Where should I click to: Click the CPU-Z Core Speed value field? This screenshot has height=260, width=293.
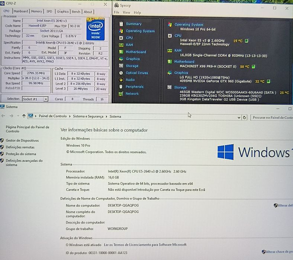[x=36, y=73]
